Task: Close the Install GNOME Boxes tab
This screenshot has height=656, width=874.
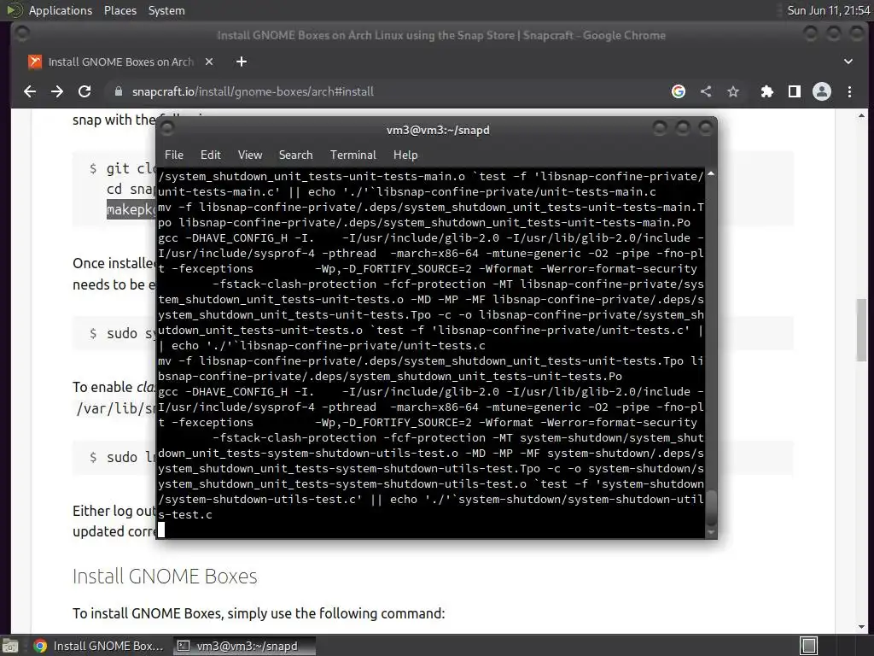Action: 209,61
